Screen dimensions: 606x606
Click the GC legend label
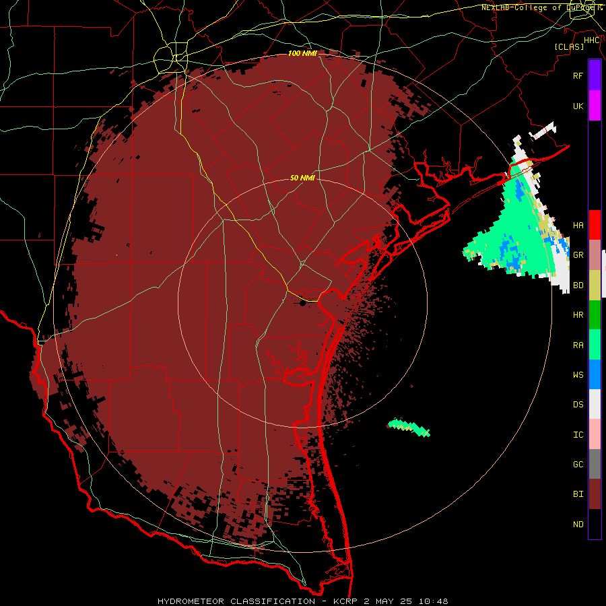578,465
